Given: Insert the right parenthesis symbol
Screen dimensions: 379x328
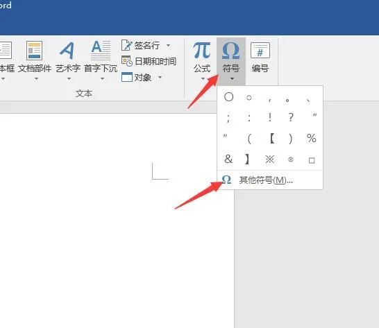Looking at the screenshot, I should click(290, 139).
